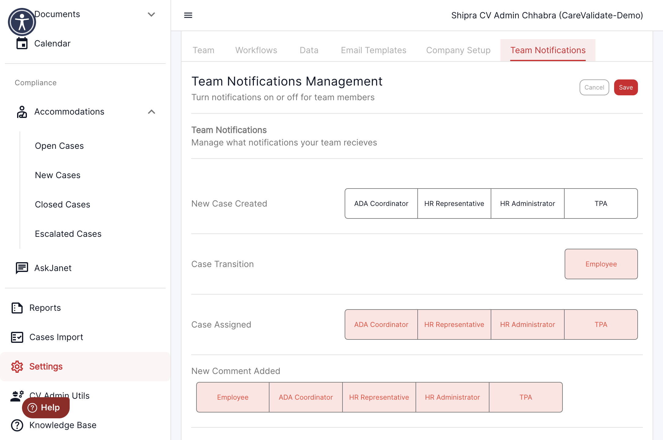Screen dimensions: 663x440
Task: Toggle ADA Coordinator for New Comment Added
Action: pyautogui.click(x=306, y=397)
